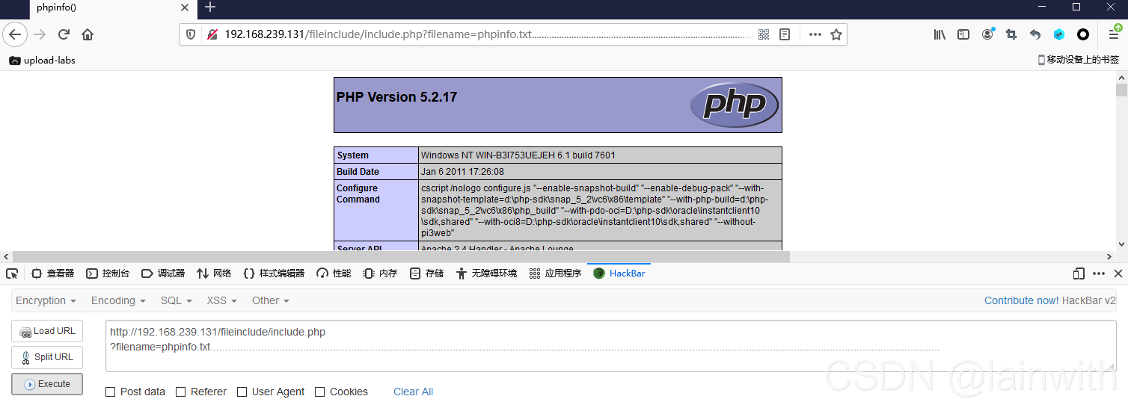Click the page scroll-right arrow
Viewport: 1128px width, 405px height.
(1108, 256)
